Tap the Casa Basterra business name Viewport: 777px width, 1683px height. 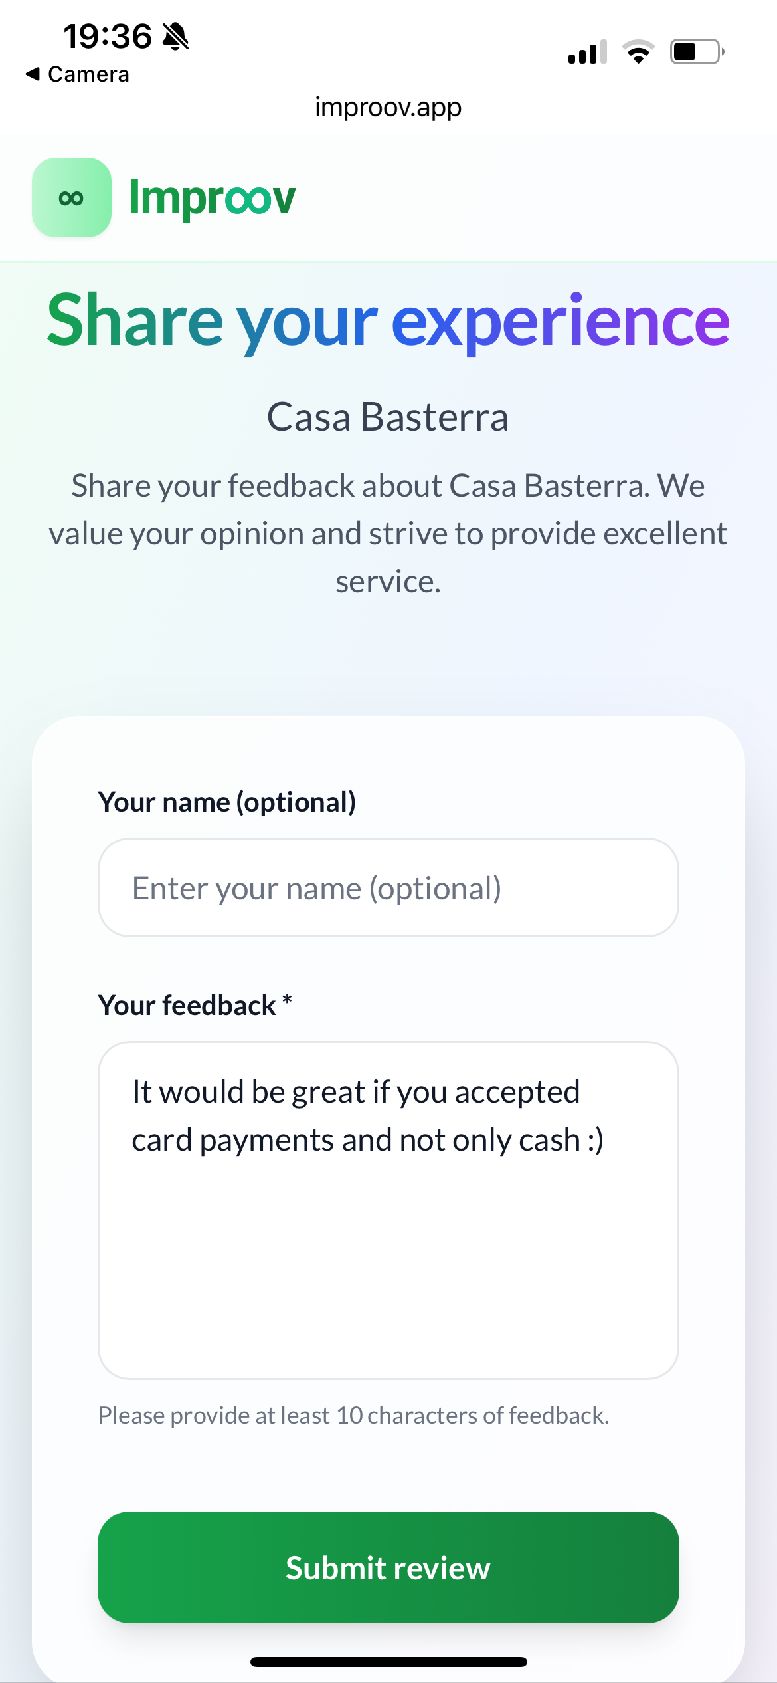tap(388, 417)
